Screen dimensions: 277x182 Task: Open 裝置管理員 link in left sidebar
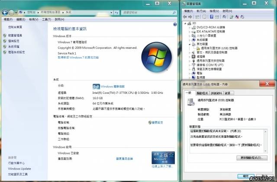point(15,35)
